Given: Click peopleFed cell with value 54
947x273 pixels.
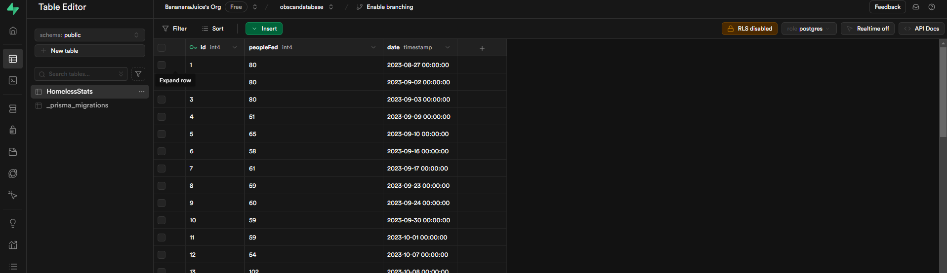Looking at the screenshot, I should point(314,255).
